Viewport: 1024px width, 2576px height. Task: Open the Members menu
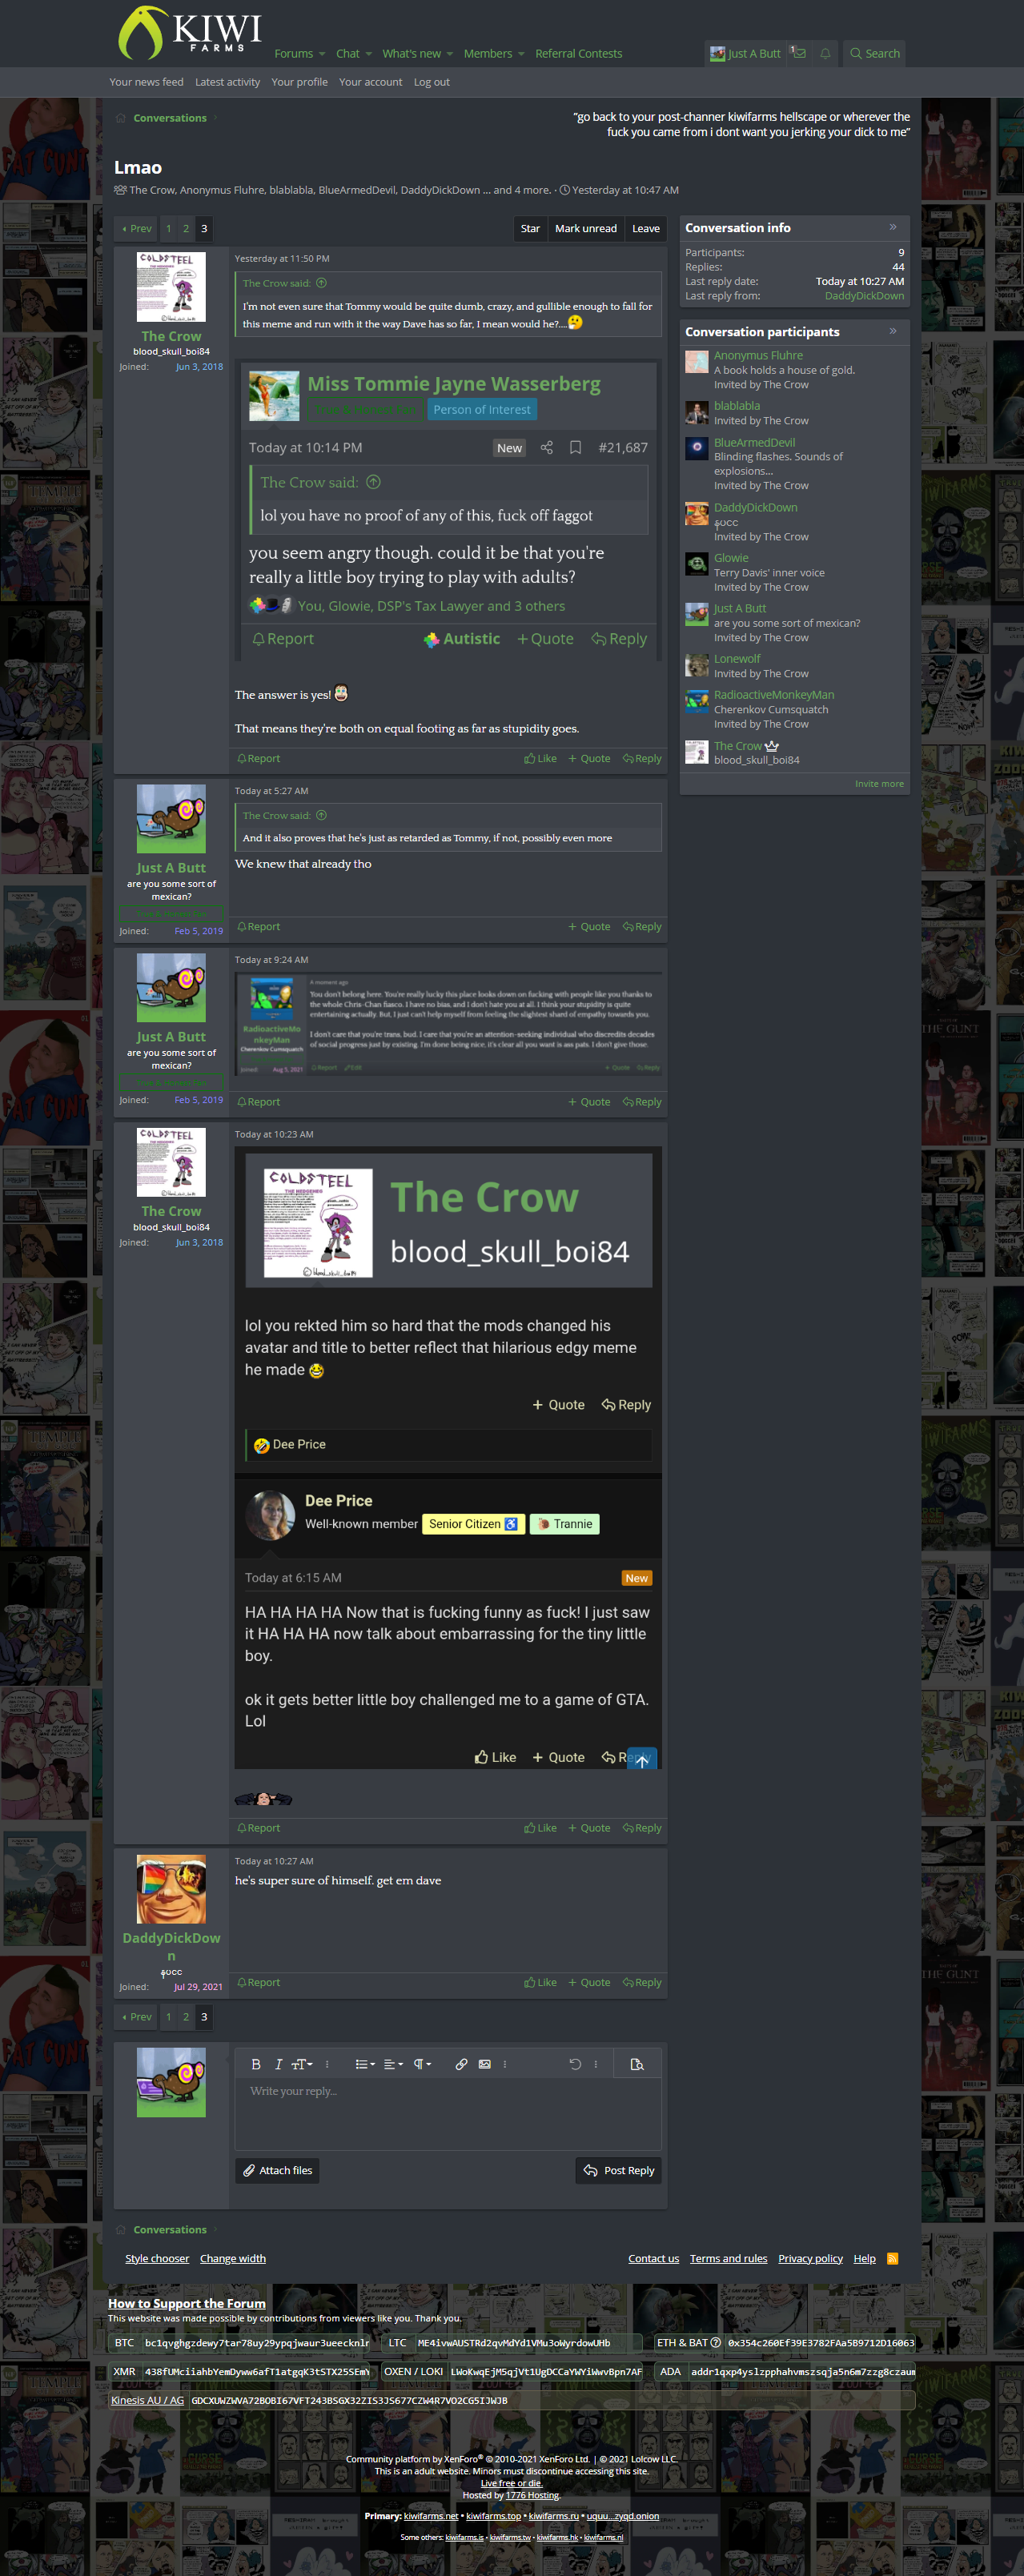point(493,53)
